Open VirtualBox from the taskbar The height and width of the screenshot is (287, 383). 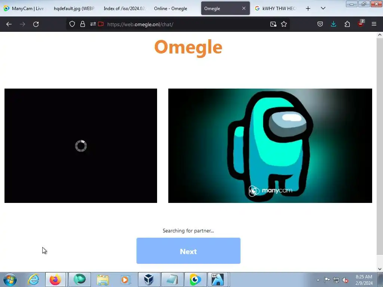point(149,280)
